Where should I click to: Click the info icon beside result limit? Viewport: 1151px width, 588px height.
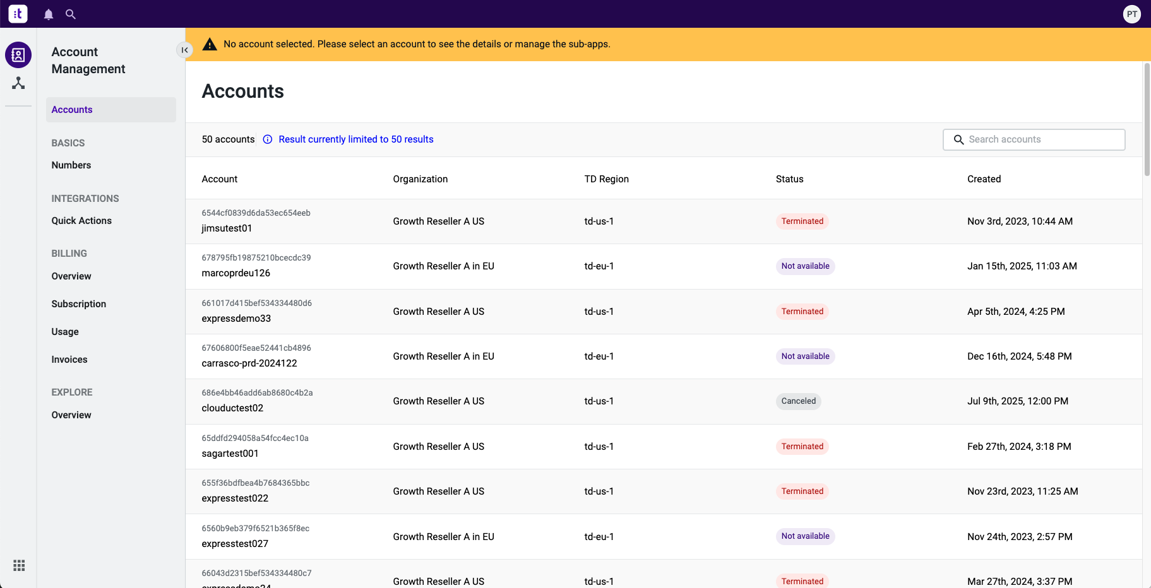(x=268, y=139)
